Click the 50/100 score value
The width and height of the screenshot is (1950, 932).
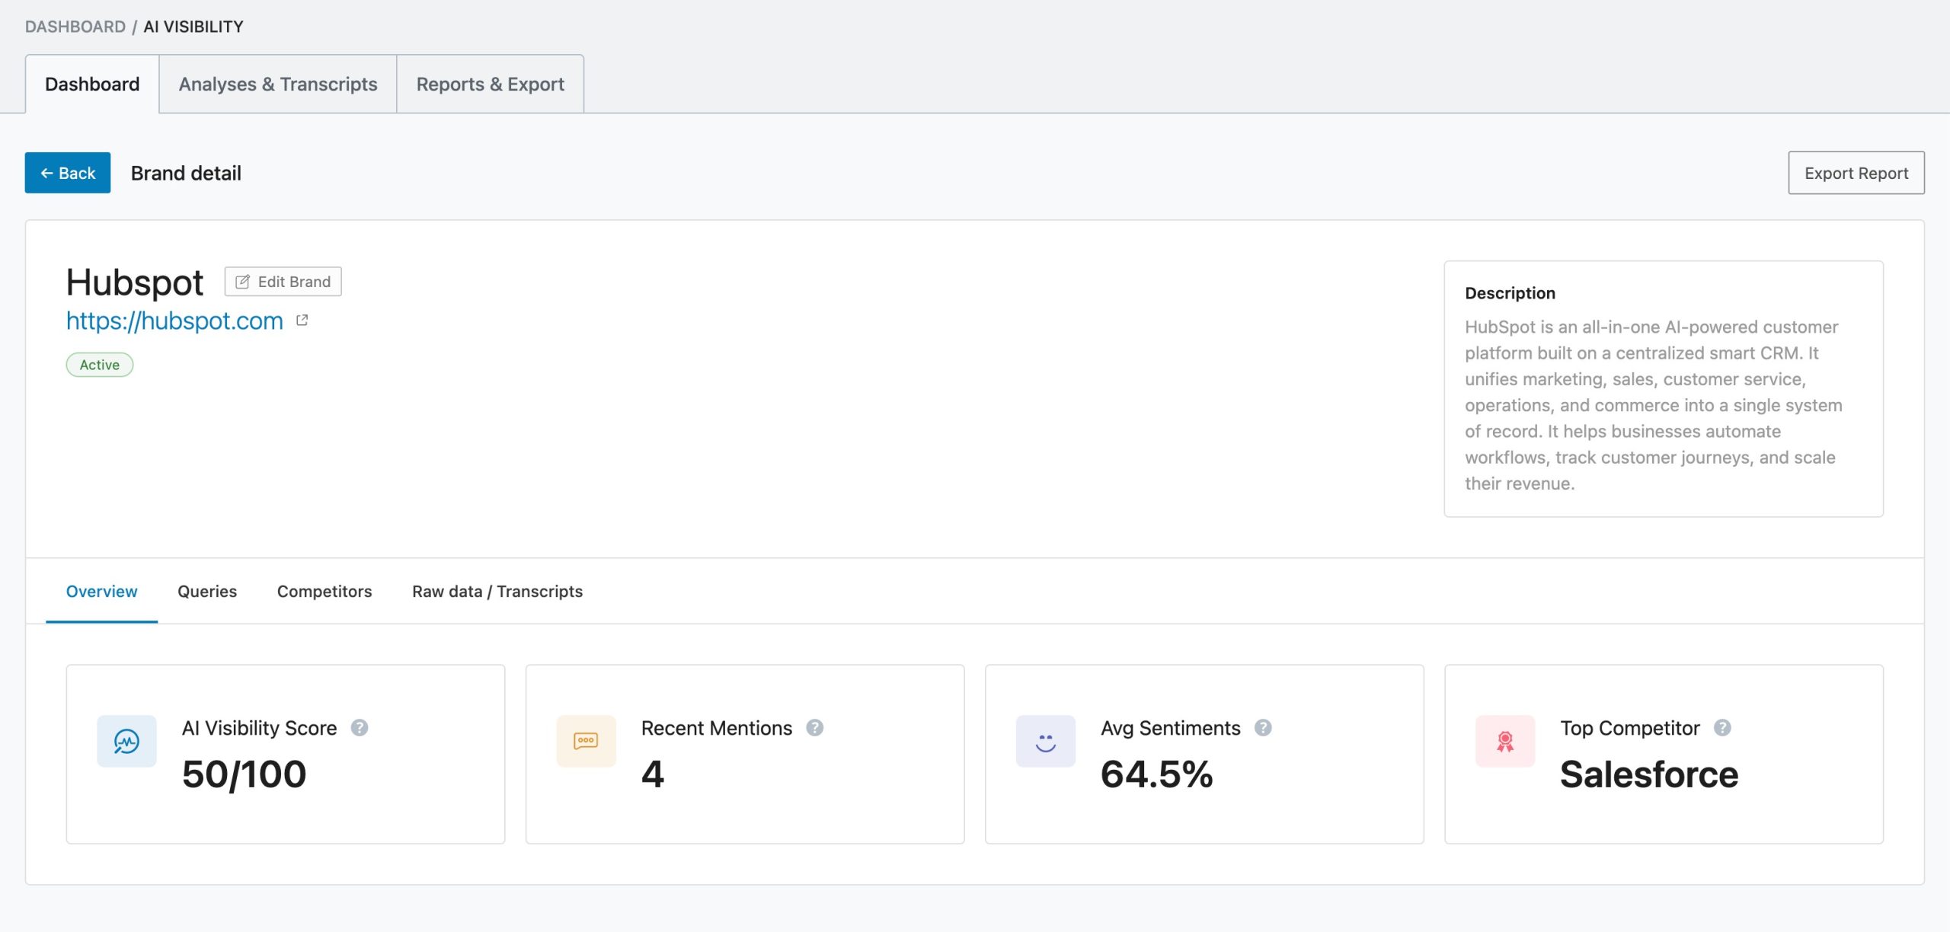[x=244, y=774]
